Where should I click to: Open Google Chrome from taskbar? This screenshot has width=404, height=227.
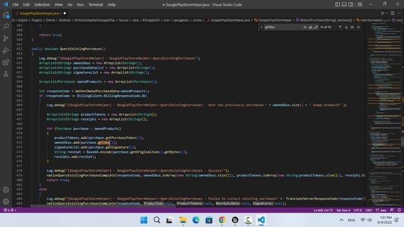222,220
